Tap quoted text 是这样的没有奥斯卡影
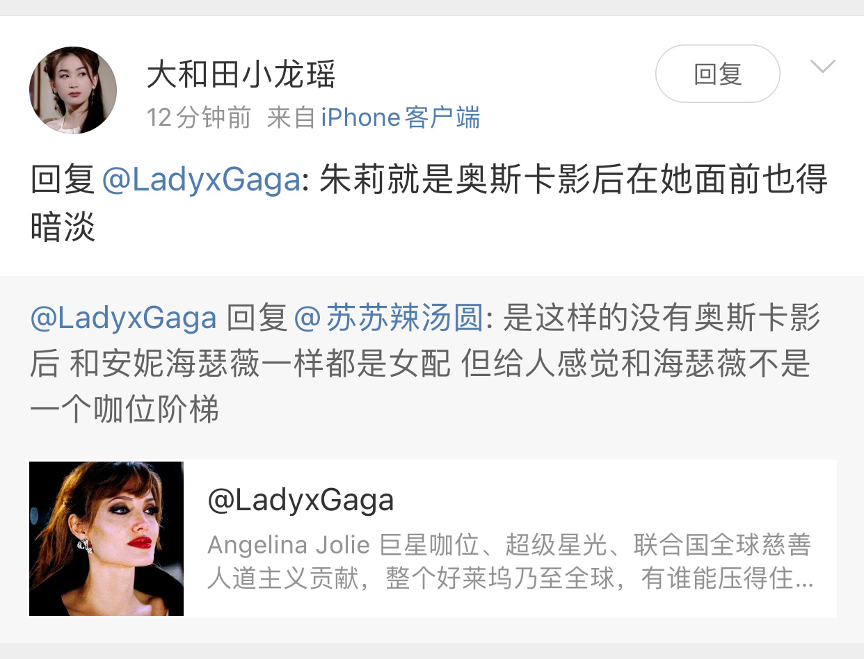The height and width of the screenshot is (659, 864). [661, 318]
